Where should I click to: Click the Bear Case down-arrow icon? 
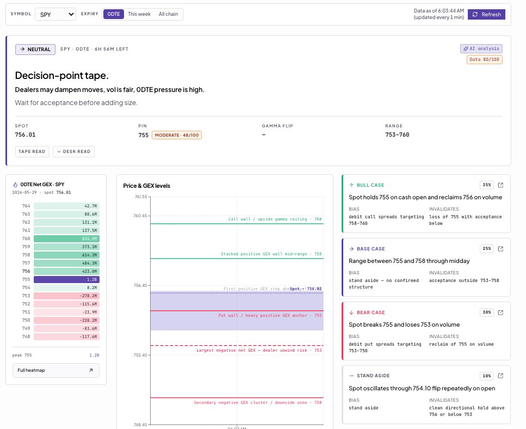click(x=351, y=312)
